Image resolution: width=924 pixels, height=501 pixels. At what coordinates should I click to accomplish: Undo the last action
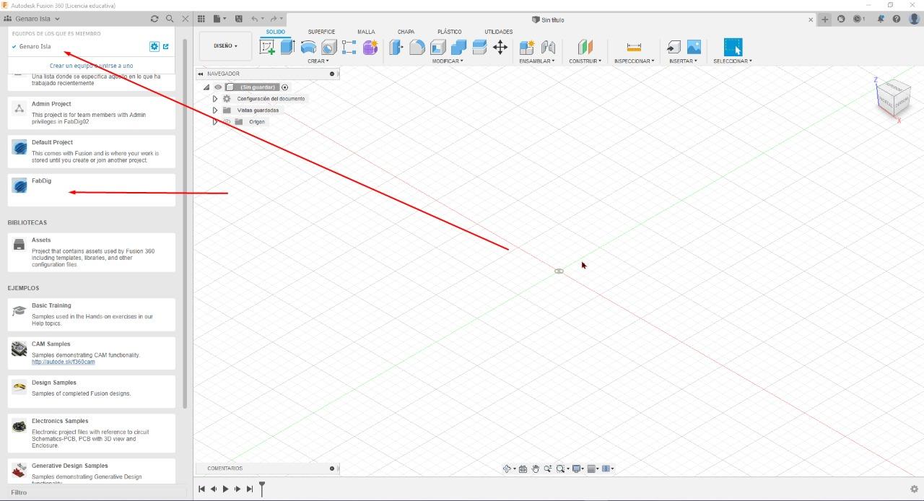[254, 19]
